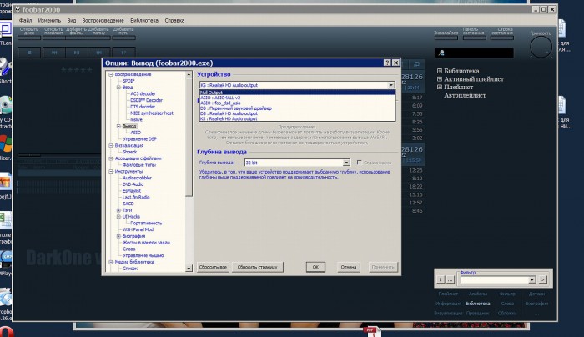Click the filter text field

pyautogui.click(x=495, y=279)
